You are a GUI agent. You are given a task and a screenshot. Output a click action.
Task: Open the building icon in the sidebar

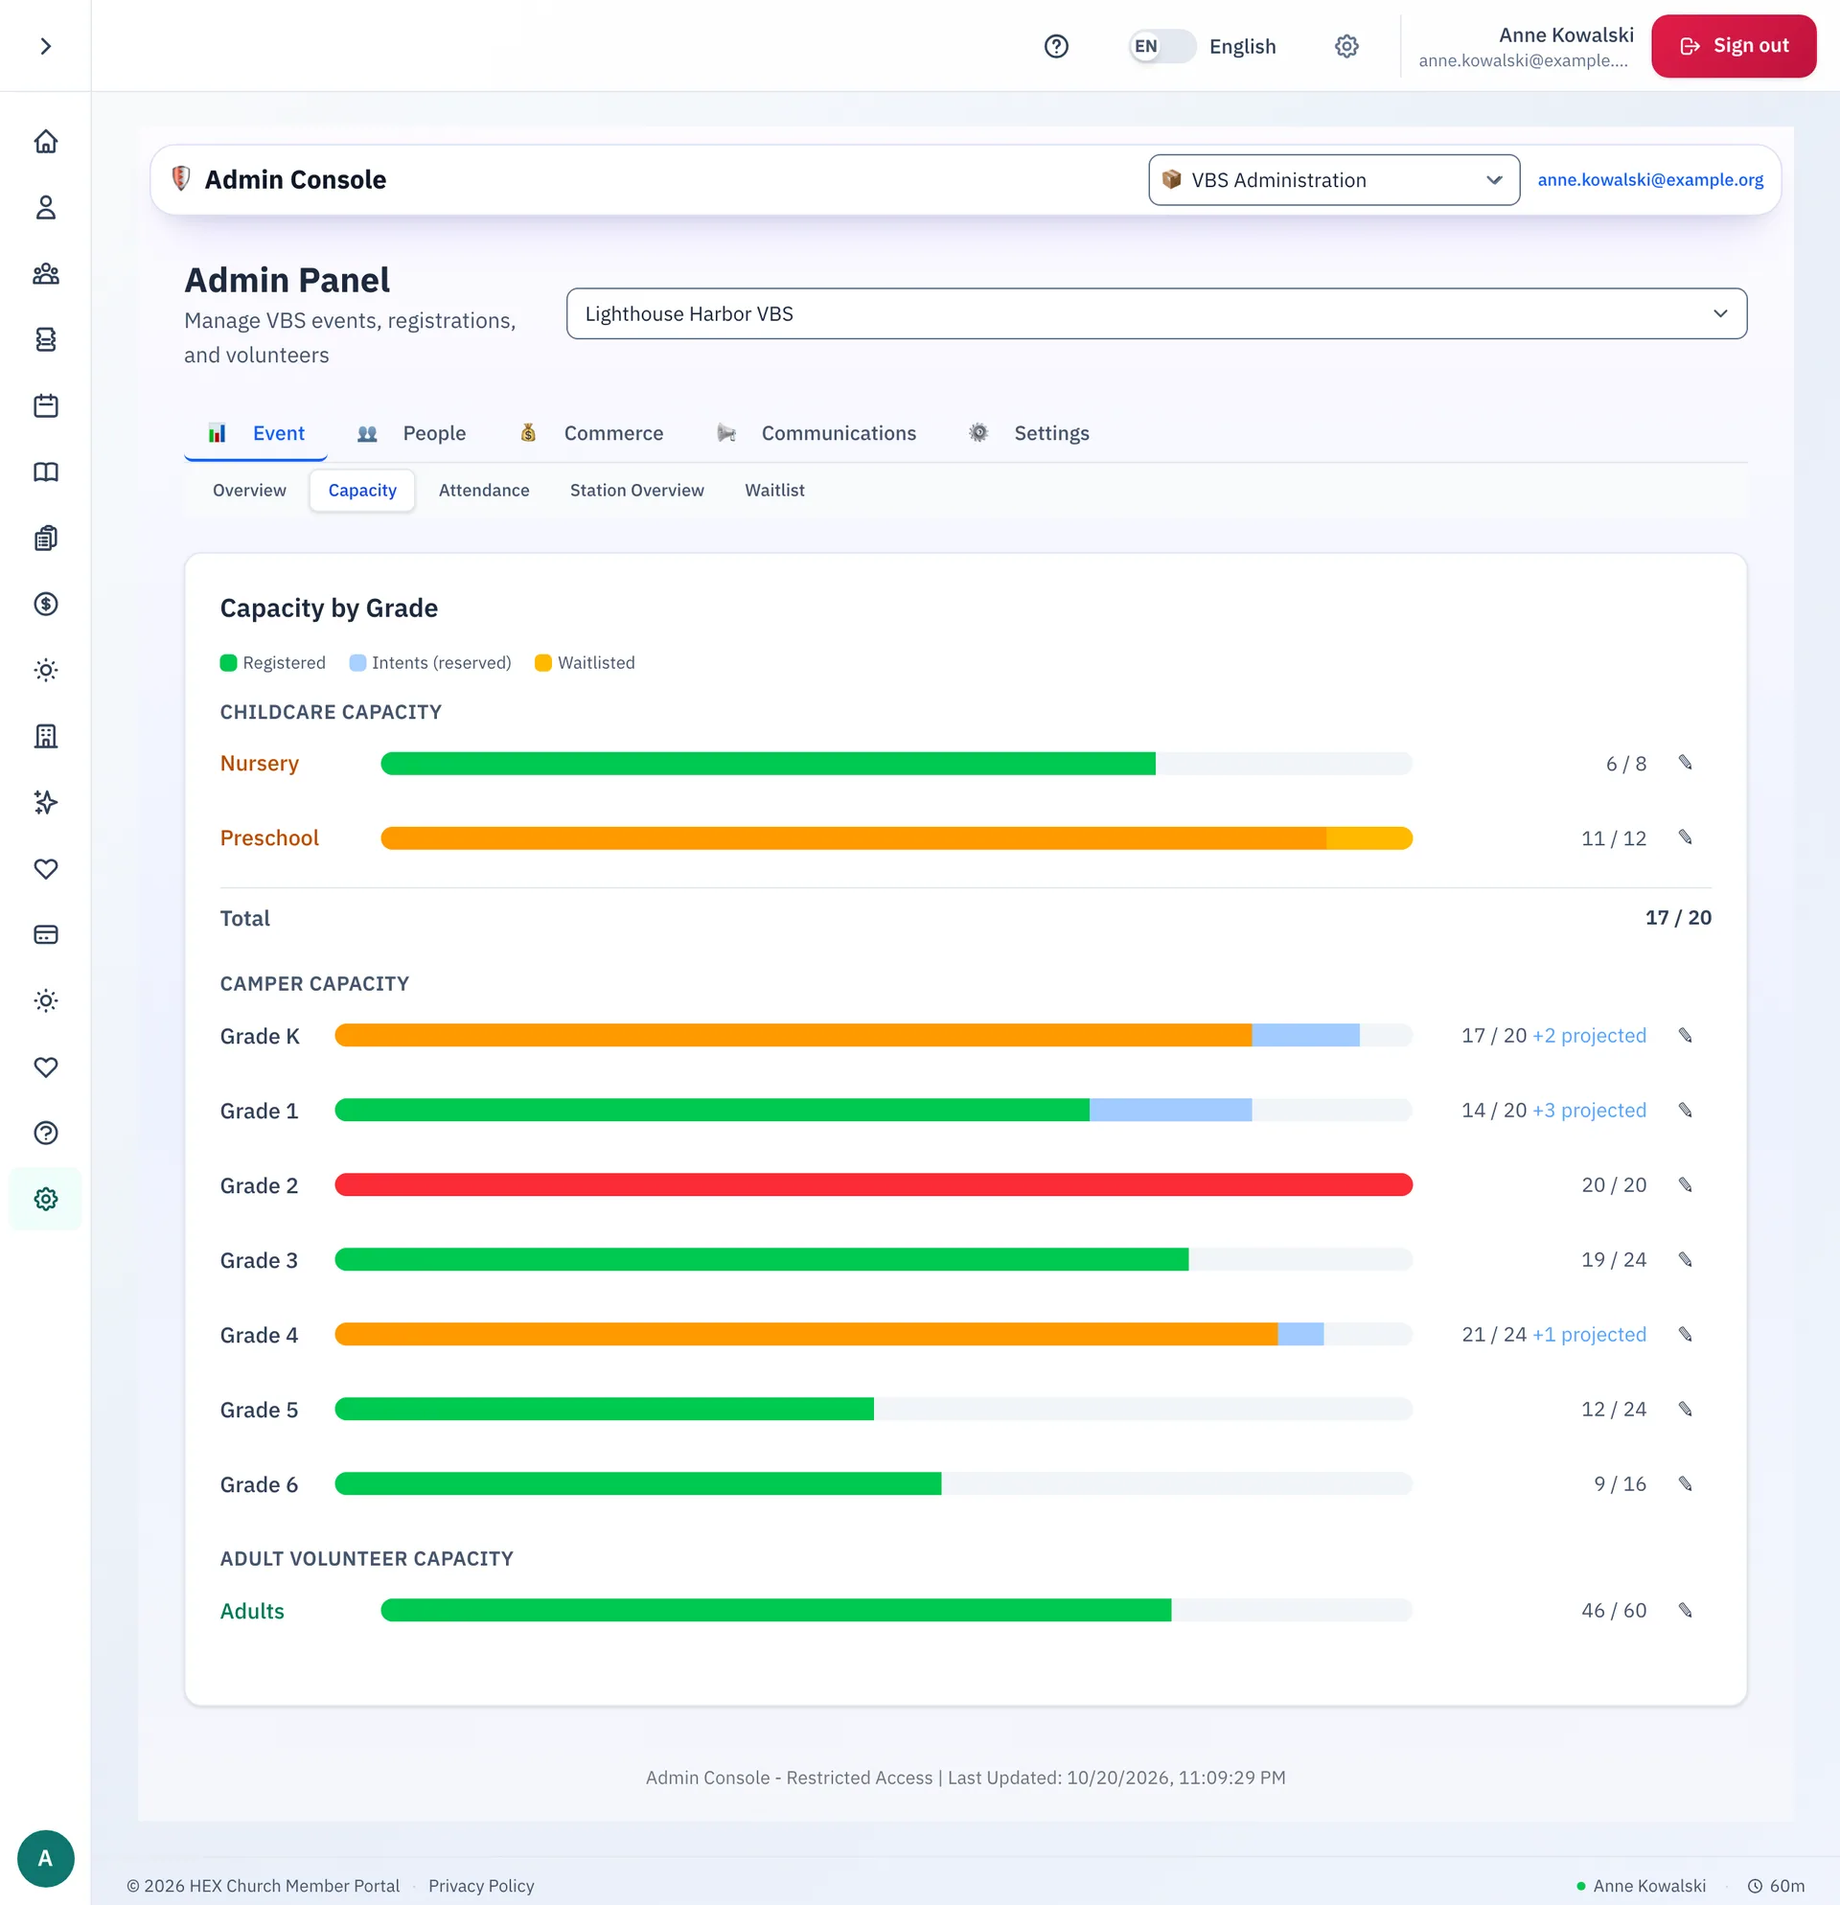(46, 737)
